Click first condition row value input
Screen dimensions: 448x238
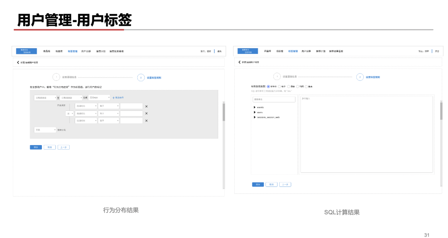[x=131, y=106]
